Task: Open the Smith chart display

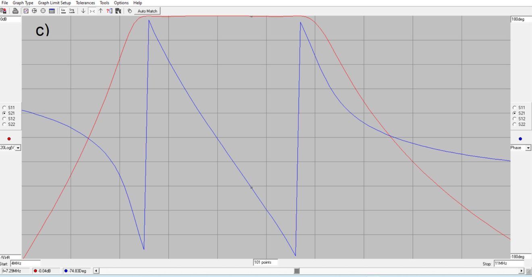Action: 34,11
